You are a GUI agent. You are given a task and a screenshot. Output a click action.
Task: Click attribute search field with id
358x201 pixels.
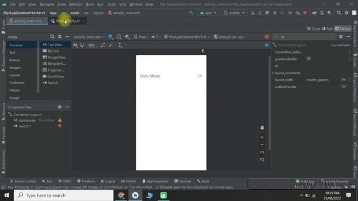[x=304, y=37]
